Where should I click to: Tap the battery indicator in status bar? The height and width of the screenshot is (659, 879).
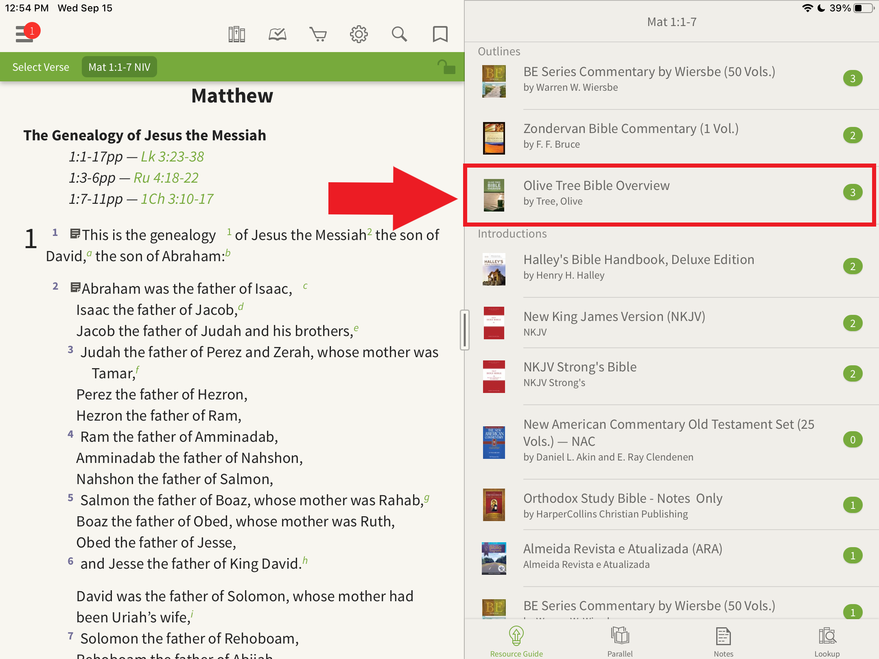(x=863, y=8)
